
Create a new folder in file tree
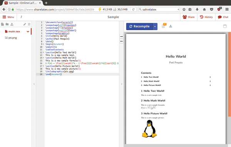[7, 24]
